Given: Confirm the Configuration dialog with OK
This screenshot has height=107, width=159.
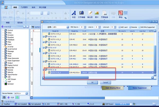Looking at the screenshot, I should (x=92, y=82).
